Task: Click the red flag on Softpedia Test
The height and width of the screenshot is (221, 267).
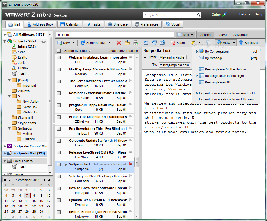Action: click(x=131, y=164)
